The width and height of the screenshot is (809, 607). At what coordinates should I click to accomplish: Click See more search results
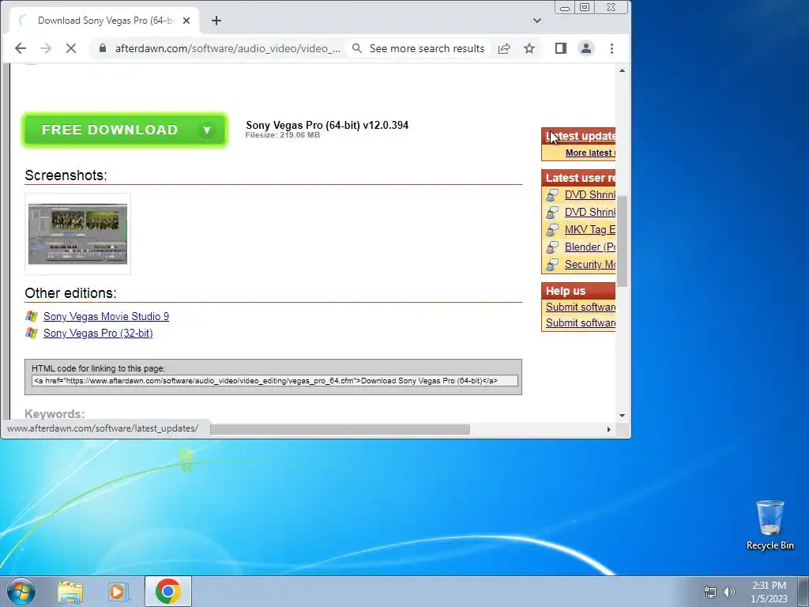pos(427,48)
